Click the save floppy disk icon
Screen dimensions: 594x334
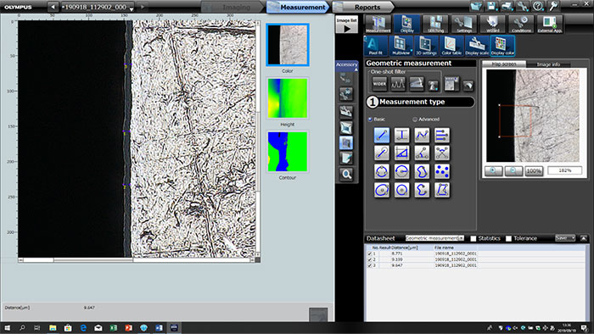[x=491, y=6]
